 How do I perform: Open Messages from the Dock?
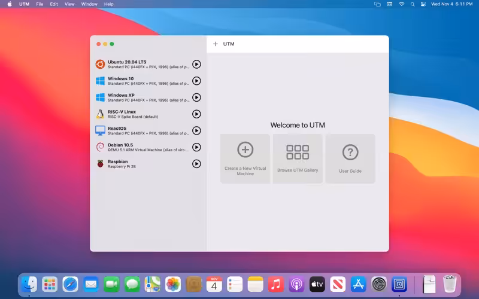pos(132,284)
